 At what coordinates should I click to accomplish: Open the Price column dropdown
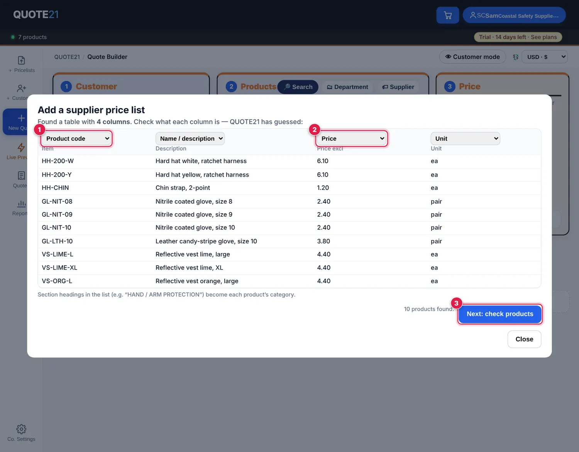pyautogui.click(x=352, y=138)
